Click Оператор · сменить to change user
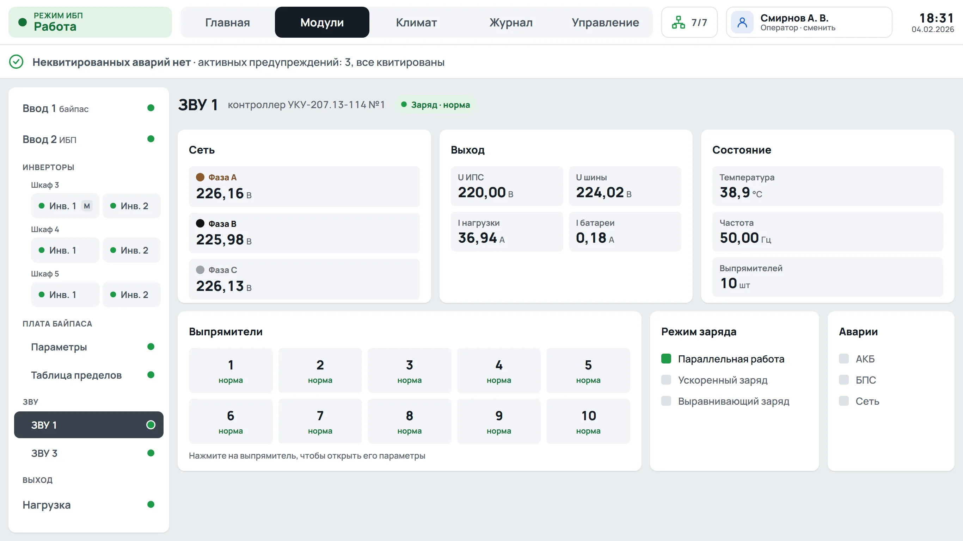Screen dimensions: 963x541 [x=798, y=28]
